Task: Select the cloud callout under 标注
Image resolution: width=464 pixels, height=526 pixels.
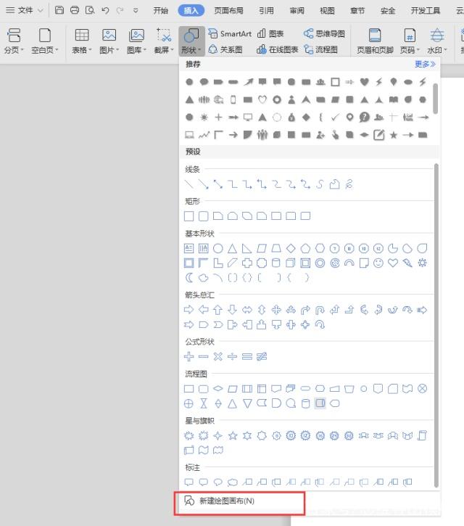Action: point(233,482)
